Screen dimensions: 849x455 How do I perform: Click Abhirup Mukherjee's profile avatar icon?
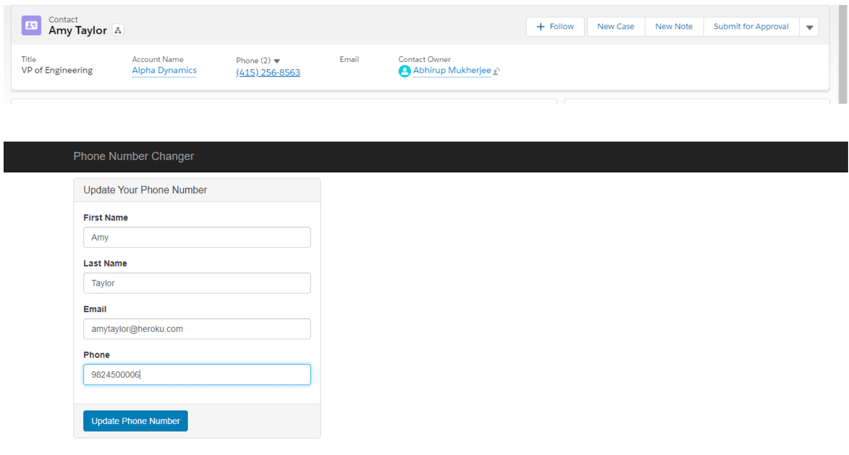coord(404,71)
